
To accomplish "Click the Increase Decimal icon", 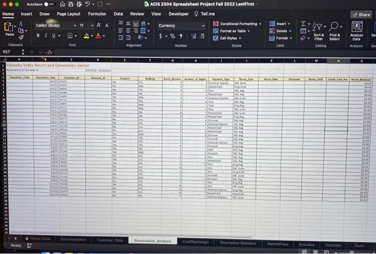I will pos(193,36).
